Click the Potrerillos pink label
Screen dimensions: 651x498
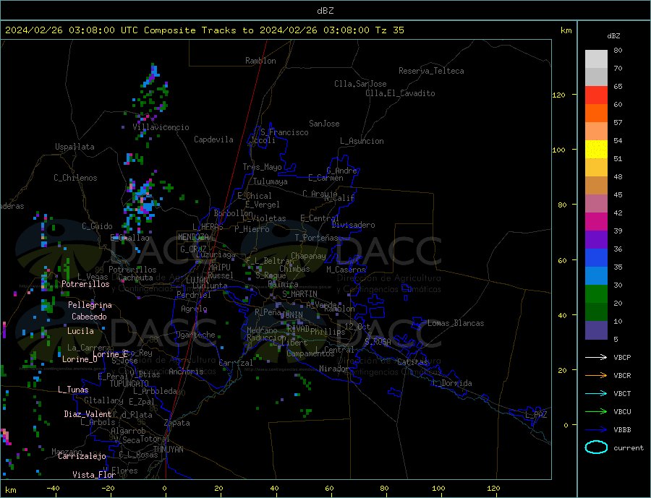pyautogui.click(x=85, y=284)
